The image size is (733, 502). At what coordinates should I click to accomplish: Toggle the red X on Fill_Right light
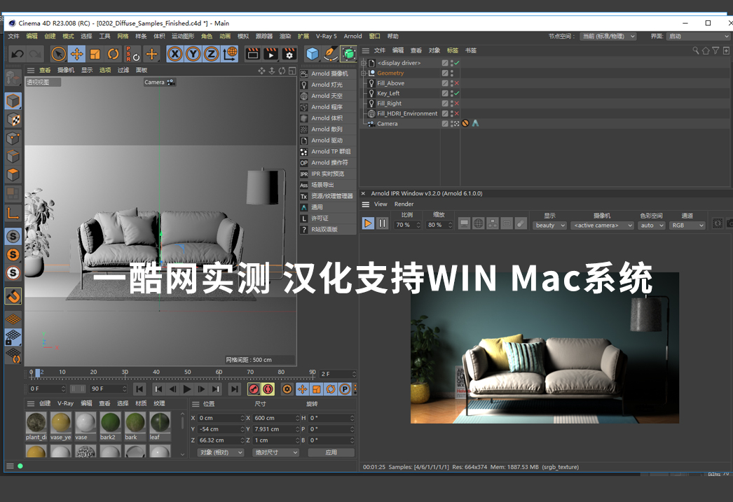[457, 104]
